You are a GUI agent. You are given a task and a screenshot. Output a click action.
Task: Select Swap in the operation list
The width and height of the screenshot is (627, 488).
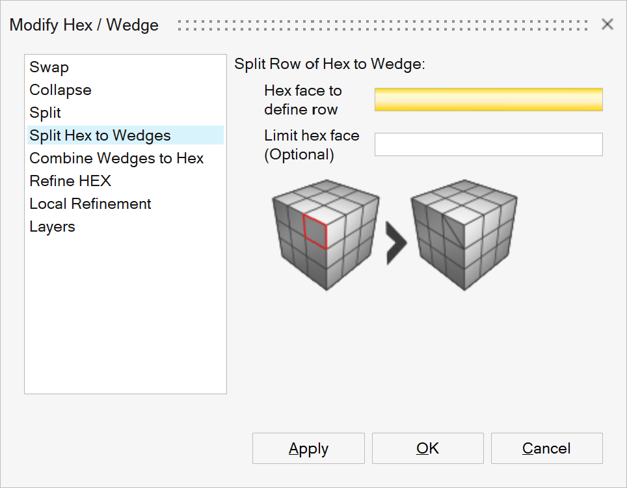click(49, 67)
